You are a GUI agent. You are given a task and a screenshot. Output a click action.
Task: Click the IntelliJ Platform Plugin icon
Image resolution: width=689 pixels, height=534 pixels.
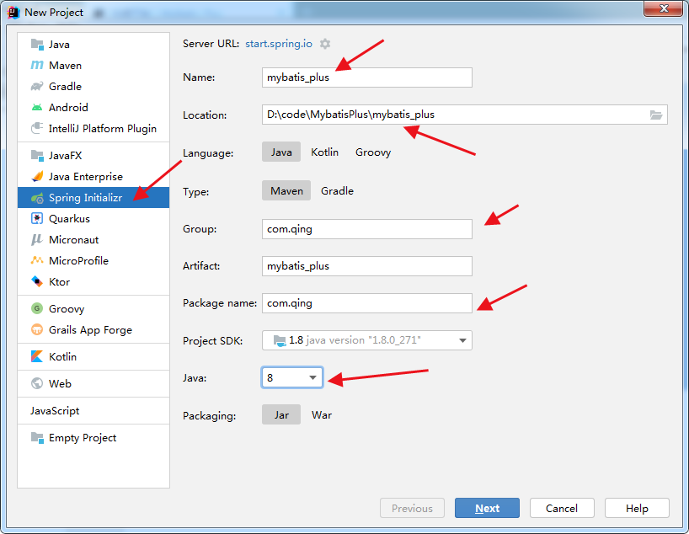click(37, 128)
